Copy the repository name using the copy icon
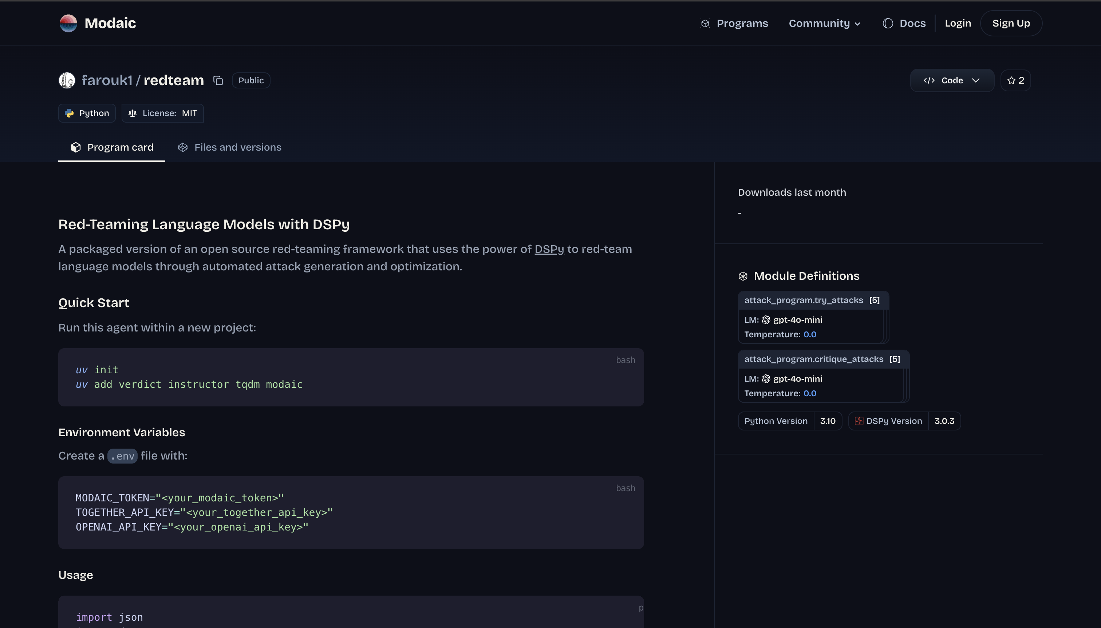The image size is (1101, 628). (218, 80)
